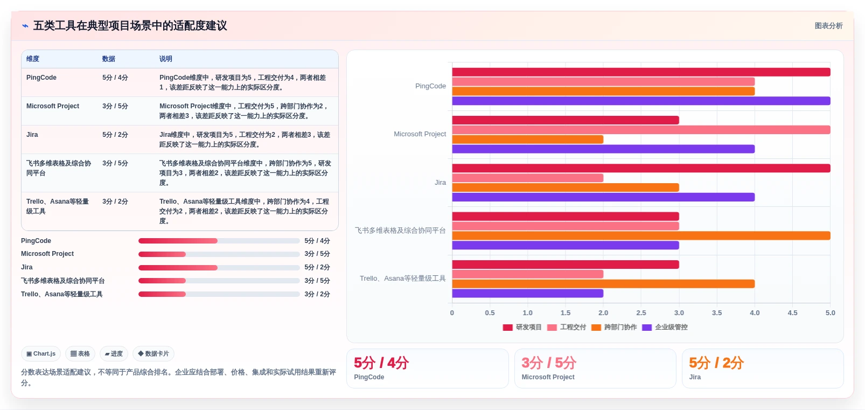Click the 图表分析 label in the header
This screenshot has height=410, width=865.
click(x=828, y=26)
